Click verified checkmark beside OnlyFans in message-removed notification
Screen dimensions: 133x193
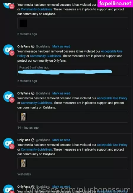33,47
